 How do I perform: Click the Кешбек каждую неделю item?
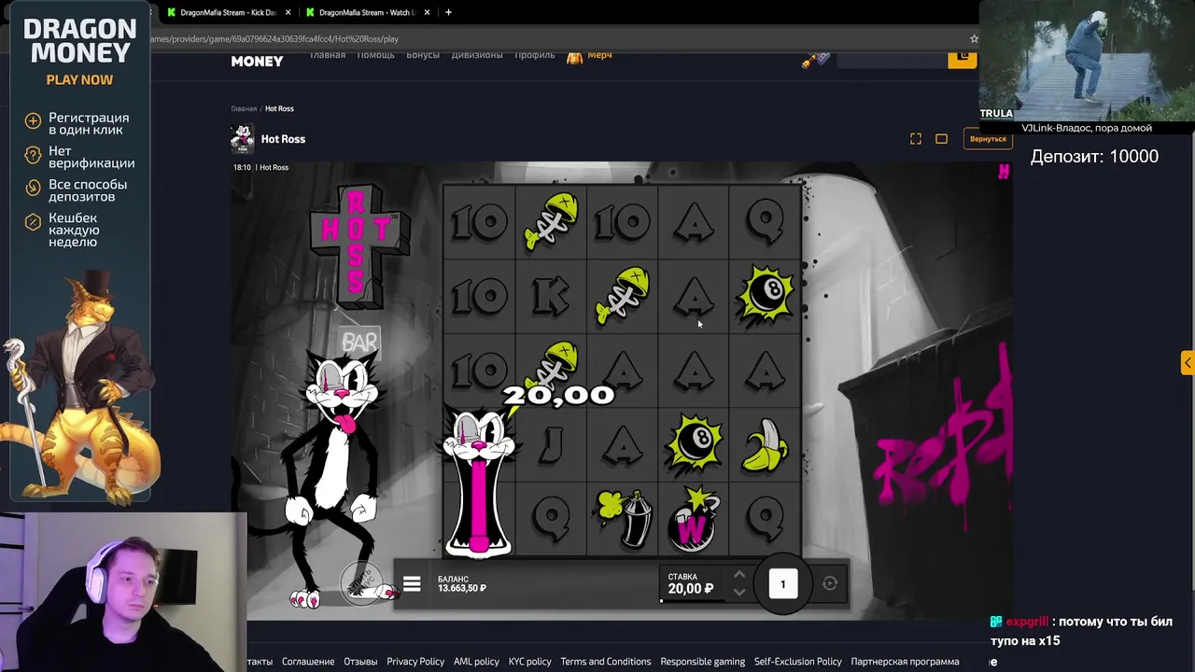point(63,230)
